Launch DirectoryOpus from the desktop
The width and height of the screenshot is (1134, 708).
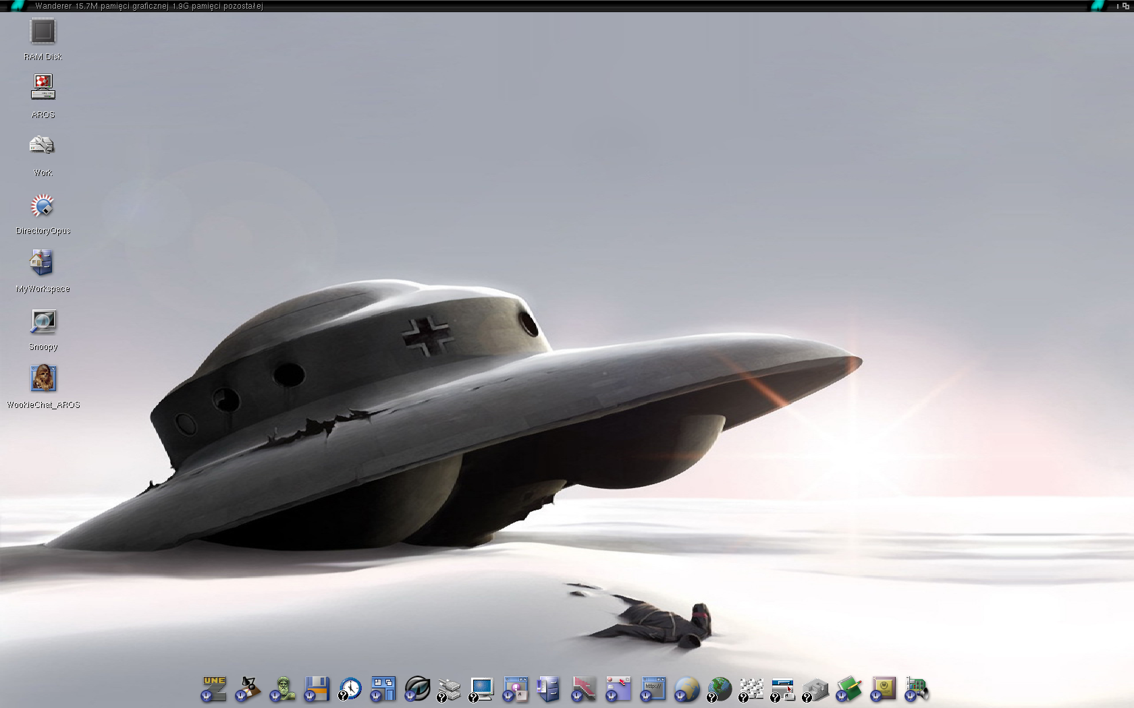click(x=42, y=206)
